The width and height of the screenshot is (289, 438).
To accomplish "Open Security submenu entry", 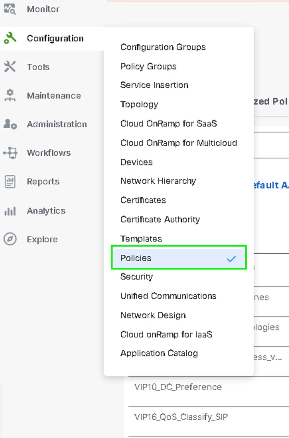I will (136, 277).
